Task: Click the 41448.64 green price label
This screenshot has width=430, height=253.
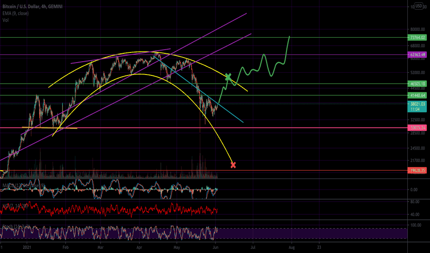Action: (x=418, y=96)
